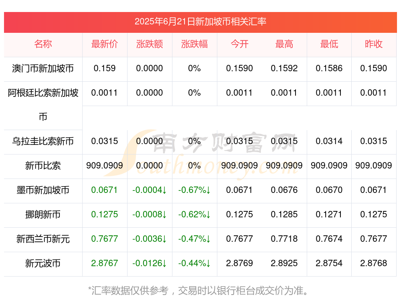Click change amount -0.0036↓

[x=150, y=239]
